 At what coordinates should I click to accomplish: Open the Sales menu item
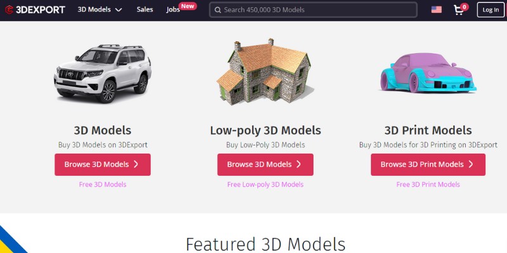point(144,9)
